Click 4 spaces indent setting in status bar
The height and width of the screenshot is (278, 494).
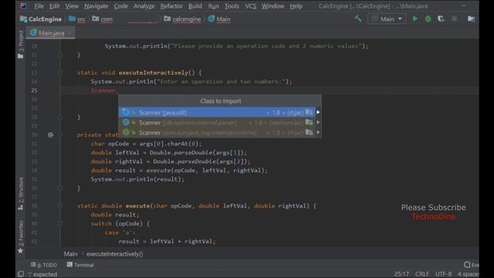(469, 274)
